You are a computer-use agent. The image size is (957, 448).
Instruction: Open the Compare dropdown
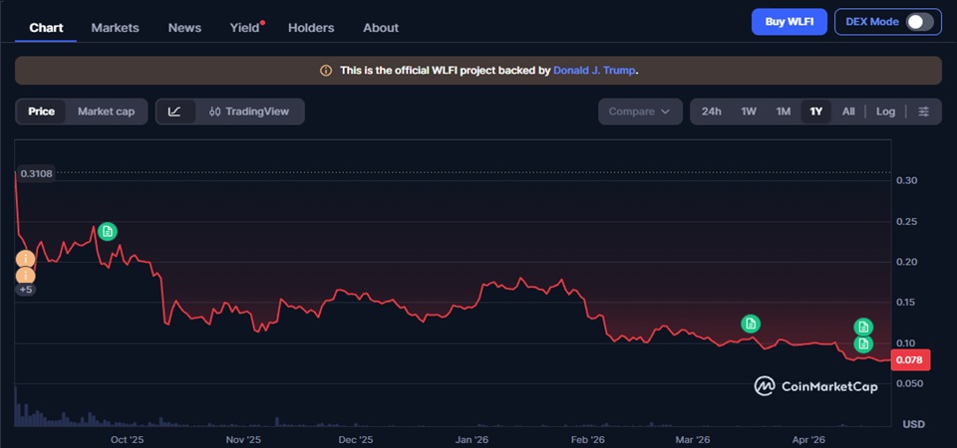point(640,112)
